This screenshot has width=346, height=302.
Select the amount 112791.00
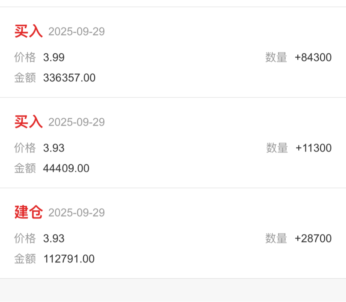[69, 259]
